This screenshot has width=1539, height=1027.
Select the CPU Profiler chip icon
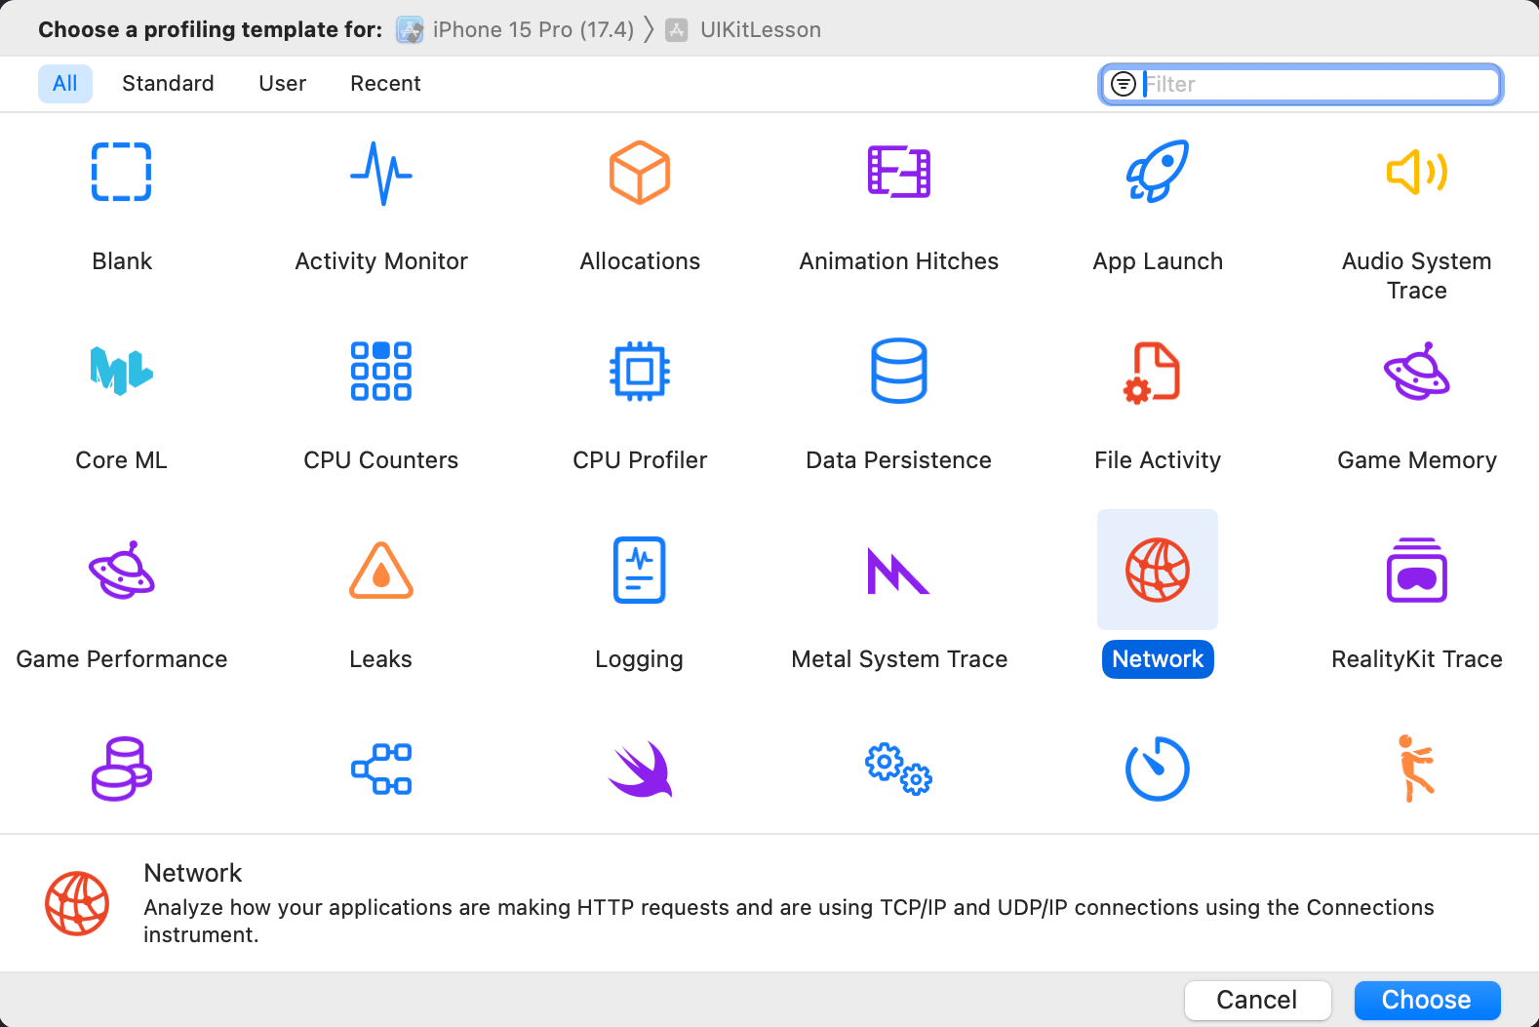point(640,371)
